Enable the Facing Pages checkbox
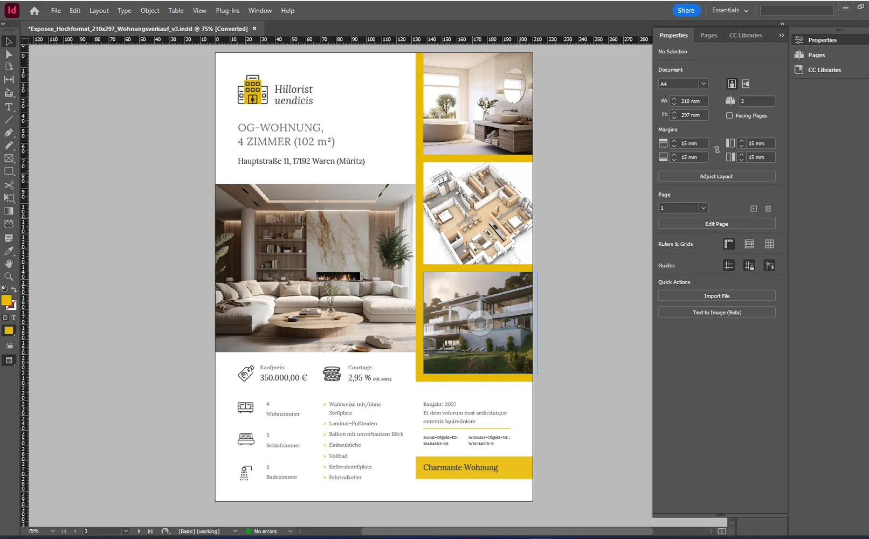869x539 pixels. click(729, 115)
